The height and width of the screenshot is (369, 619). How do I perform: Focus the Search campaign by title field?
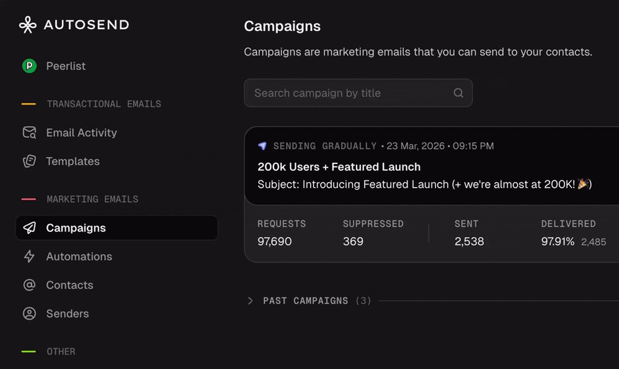tap(358, 93)
